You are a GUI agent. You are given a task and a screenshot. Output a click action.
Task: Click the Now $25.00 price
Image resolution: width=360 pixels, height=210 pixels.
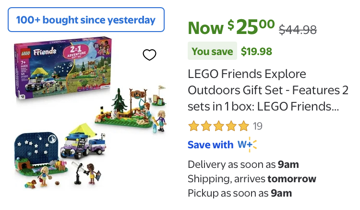231,28
